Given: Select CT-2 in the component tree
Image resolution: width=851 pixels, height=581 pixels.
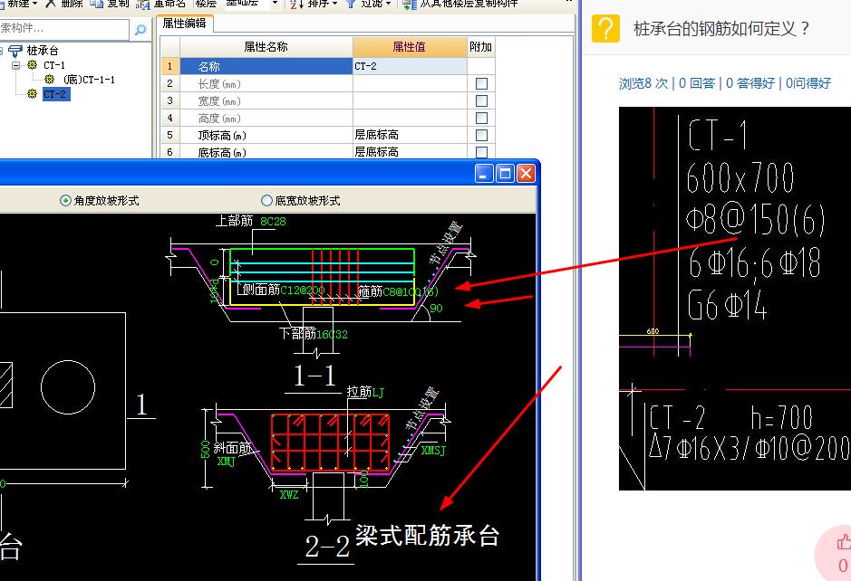Looking at the screenshot, I should click(54, 94).
